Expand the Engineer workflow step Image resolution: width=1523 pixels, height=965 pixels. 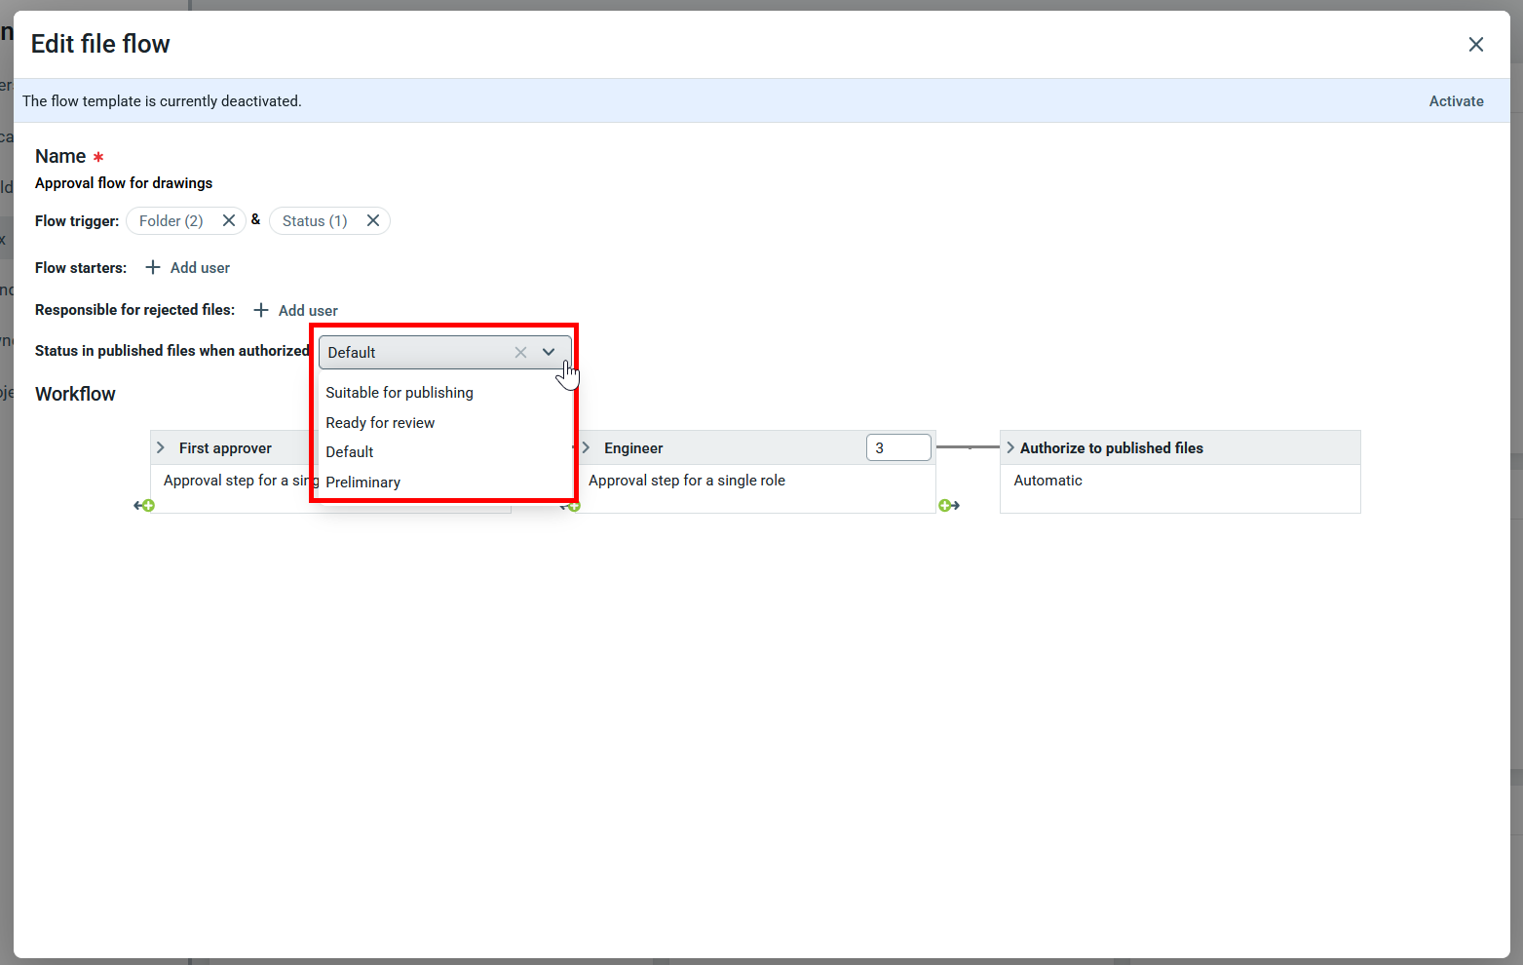point(587,447)
